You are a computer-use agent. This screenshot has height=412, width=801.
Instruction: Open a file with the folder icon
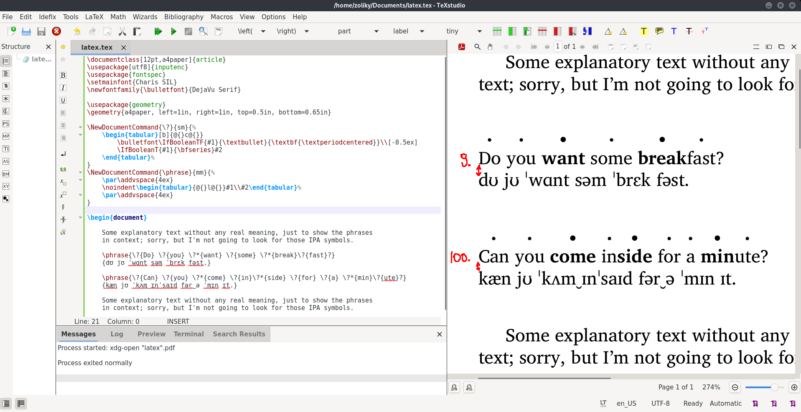point(26,31)
